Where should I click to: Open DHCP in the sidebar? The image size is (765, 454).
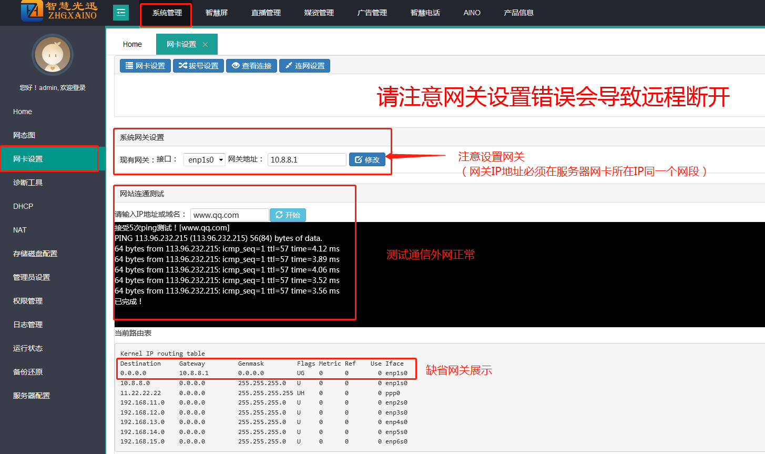(23, 206)
